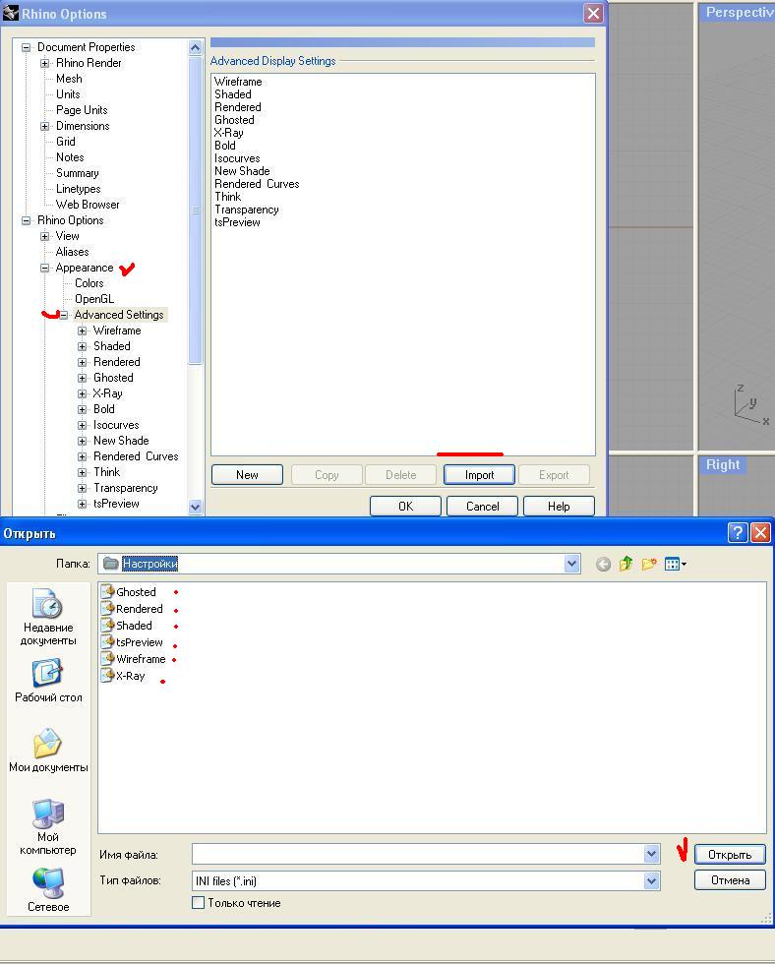775x964 pixels.
Task: Click the Perspective viewport title
Action: 739,12
